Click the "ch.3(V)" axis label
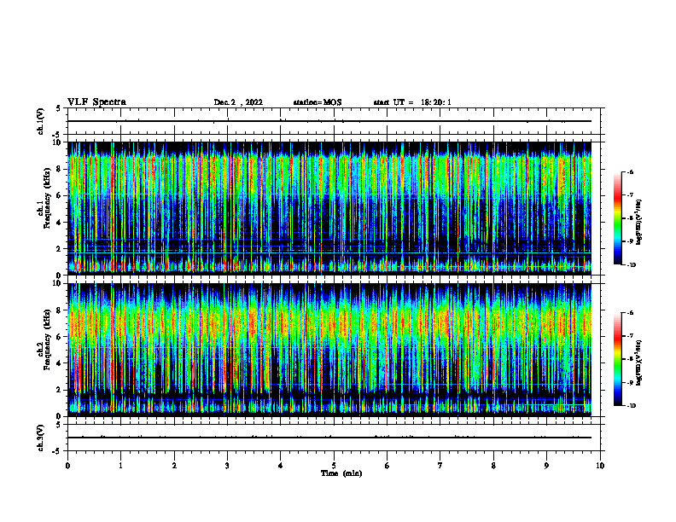Screen dimensions: 676x522 pyautogui.click(x=41, y=438)
